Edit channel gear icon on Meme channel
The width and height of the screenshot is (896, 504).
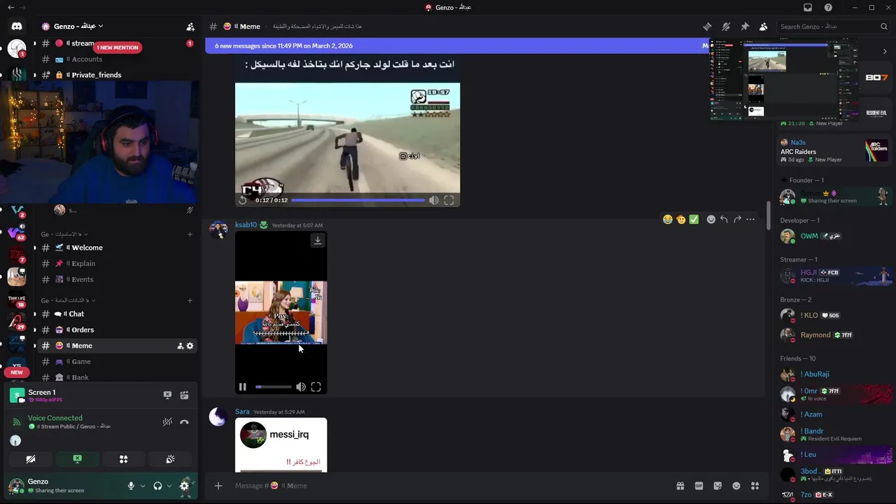point(190,346)
